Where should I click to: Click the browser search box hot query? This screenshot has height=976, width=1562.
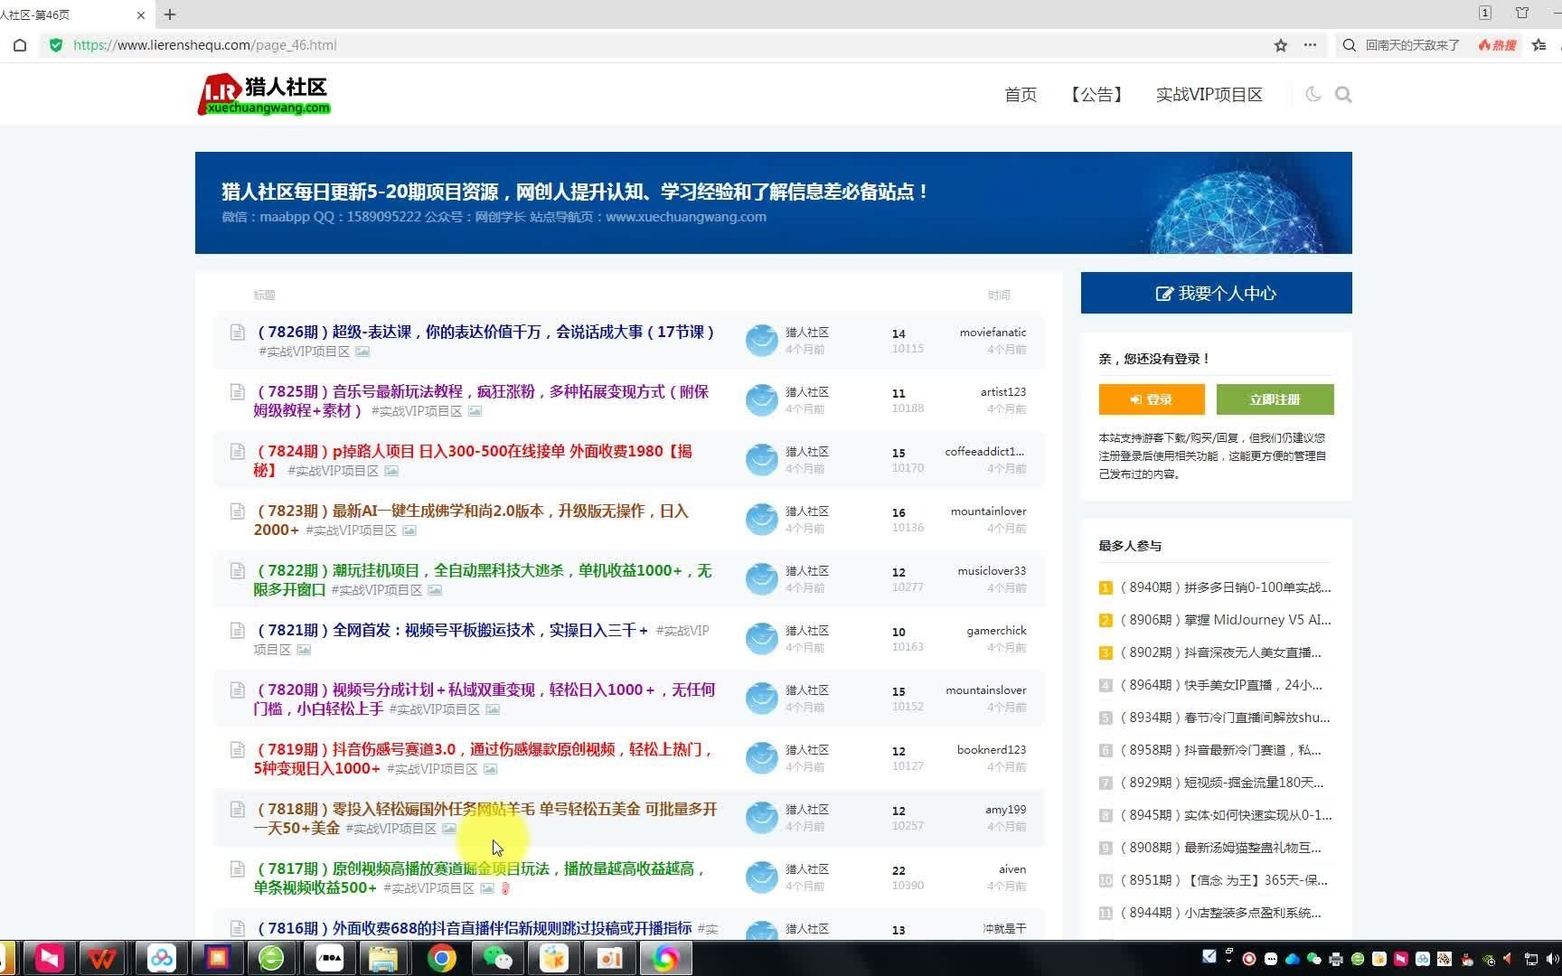click(x=1412, y=45)
